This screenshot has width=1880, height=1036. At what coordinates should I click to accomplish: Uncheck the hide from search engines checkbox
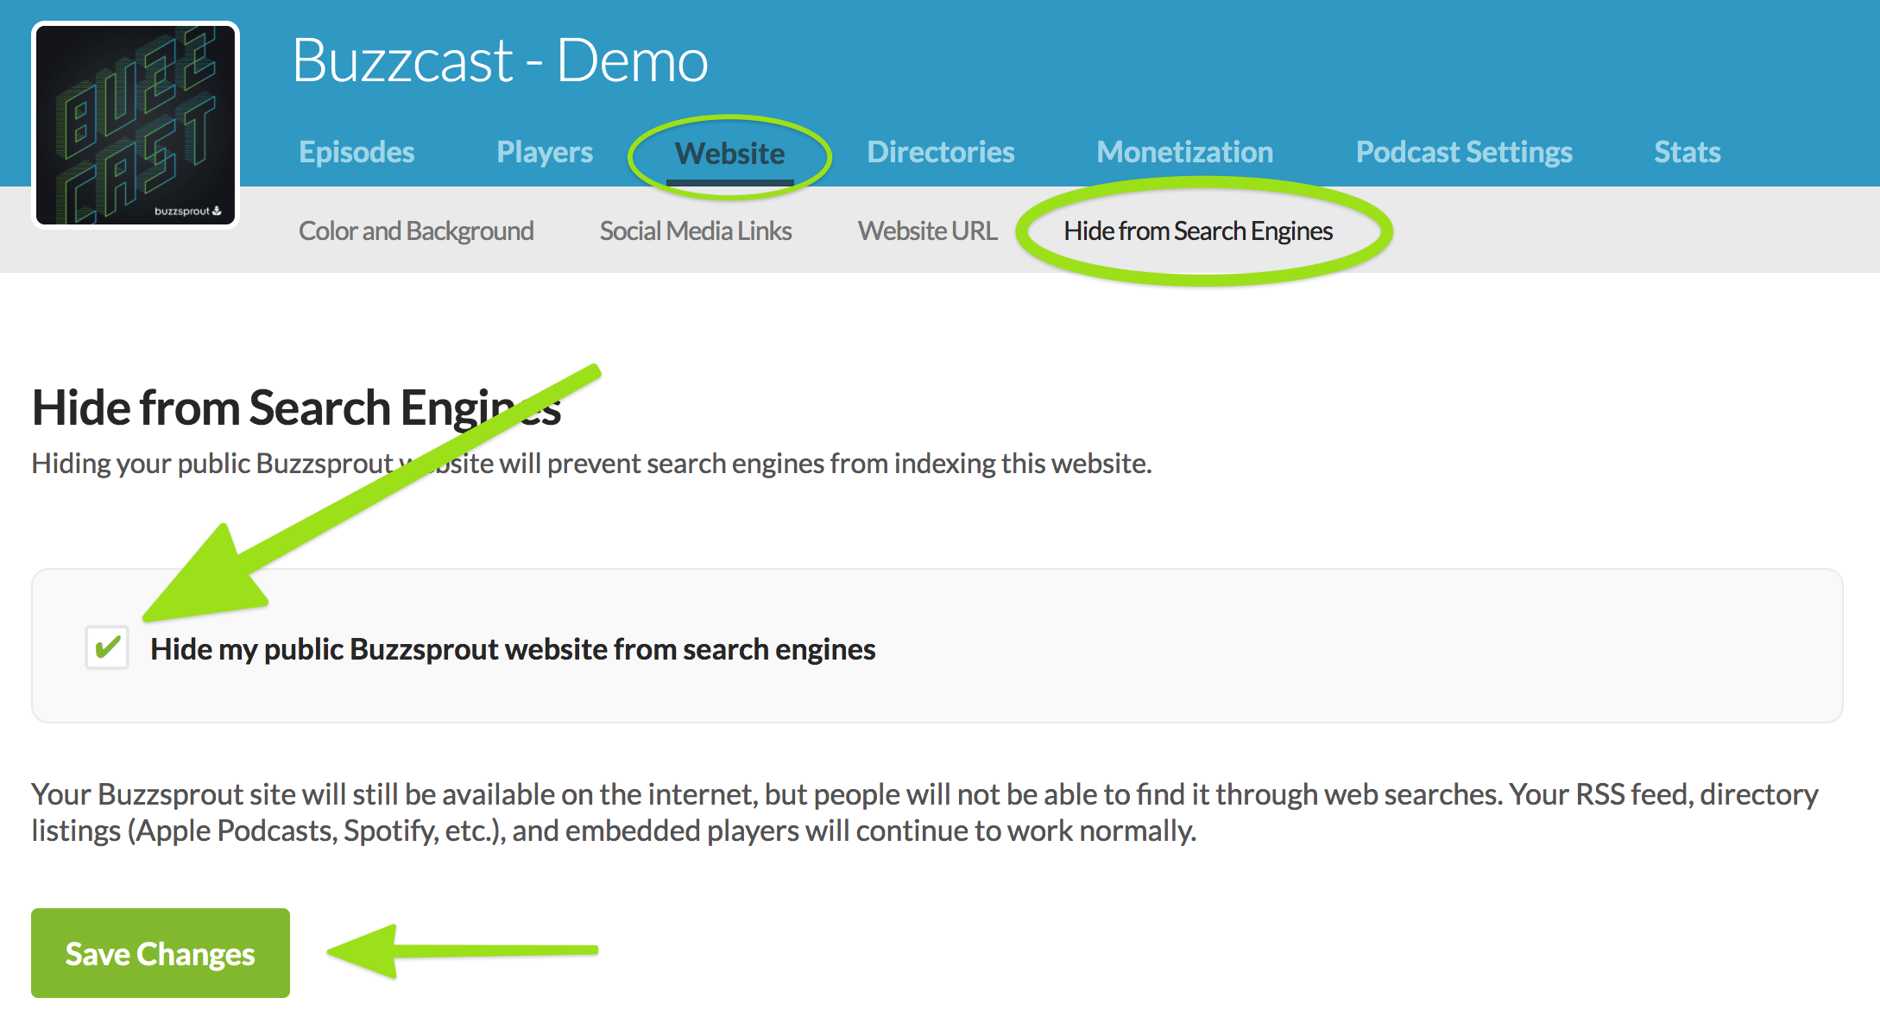[x=107, y=647]
